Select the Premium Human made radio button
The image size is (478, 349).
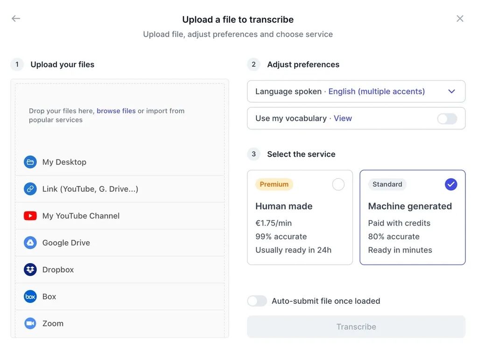coord(338,184)
